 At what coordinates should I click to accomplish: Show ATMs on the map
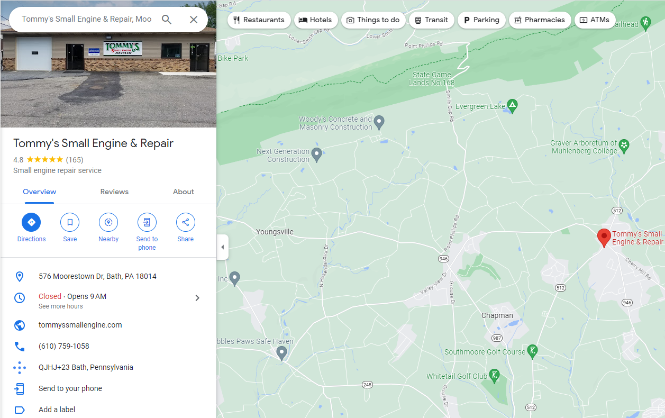(595, 20)
